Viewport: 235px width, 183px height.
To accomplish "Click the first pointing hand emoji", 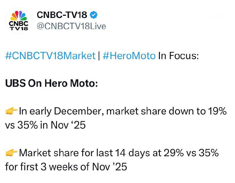I will pyautogui.click(x=11, y=112).
